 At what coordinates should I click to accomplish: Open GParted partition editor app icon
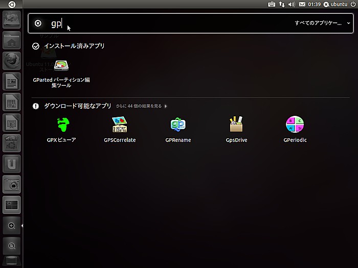[x=61, y=66]
